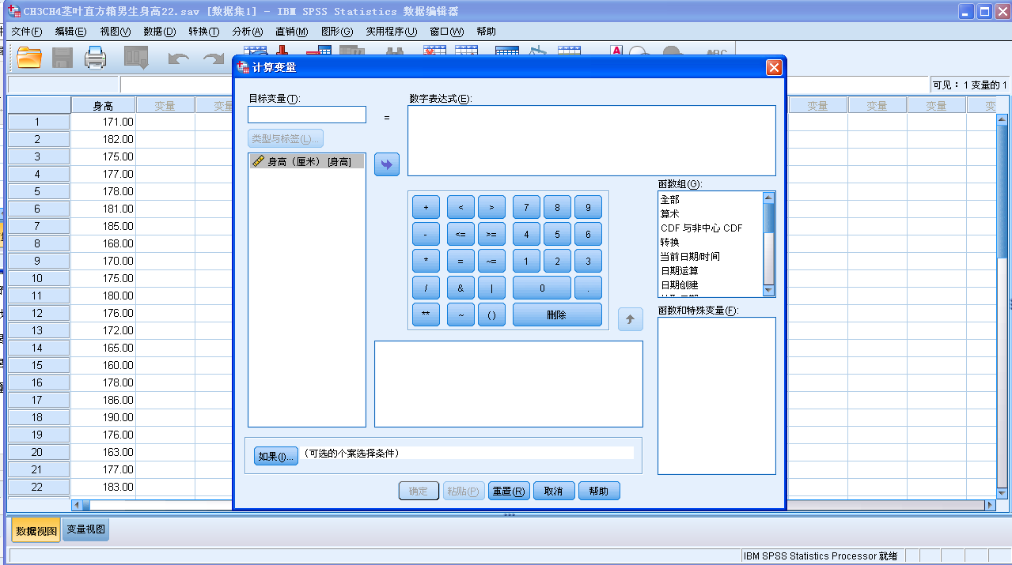The height and width of the screenshot is (565, 1012).
Task: Select cell with value 171.00
Action: tap(103, 122)
